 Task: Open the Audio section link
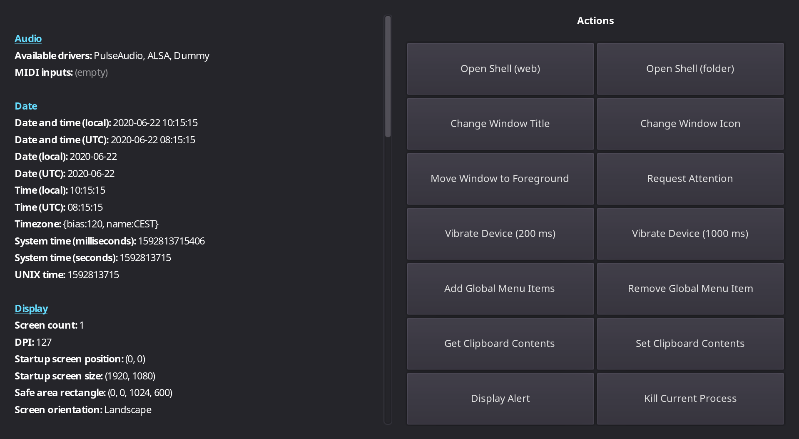pos(28,39)
